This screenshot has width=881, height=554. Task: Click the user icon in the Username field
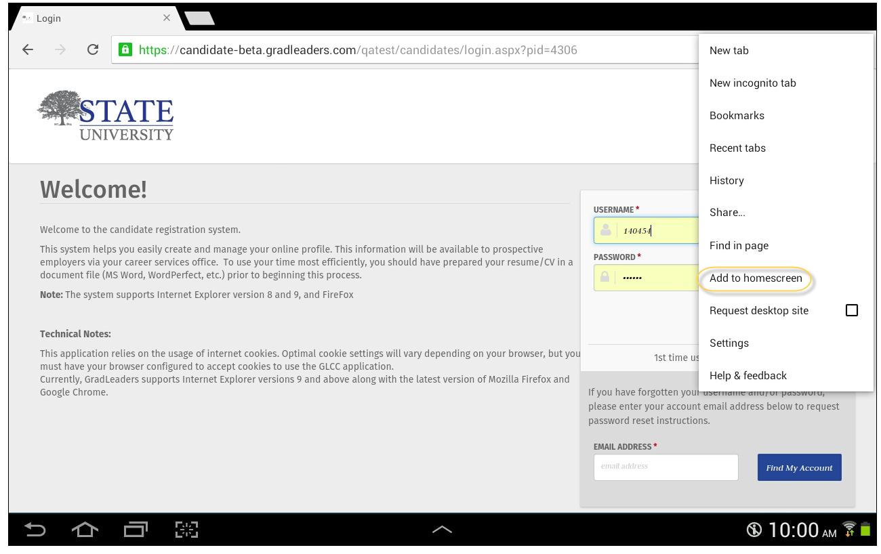click(606, 230)
